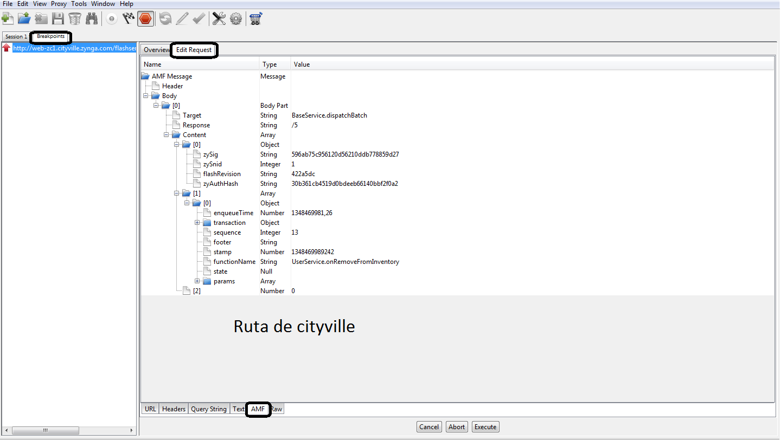Show the URL bottom tab

click(150, 409)
